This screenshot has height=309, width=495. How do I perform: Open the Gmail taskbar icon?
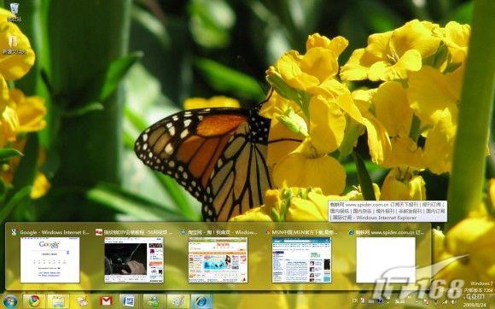pyautogui.click(x=107, y=301)
